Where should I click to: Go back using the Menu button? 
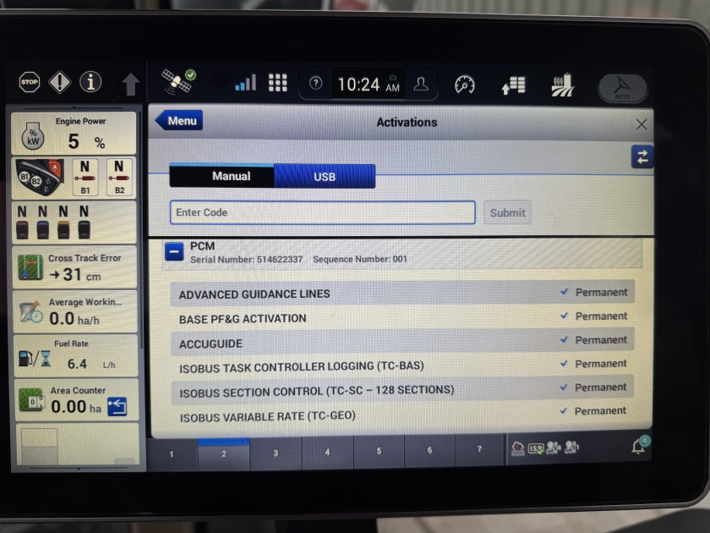coord(179,121)
